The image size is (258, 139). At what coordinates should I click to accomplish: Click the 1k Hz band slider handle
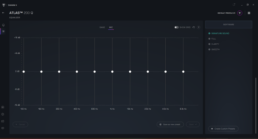coord(112,71)
